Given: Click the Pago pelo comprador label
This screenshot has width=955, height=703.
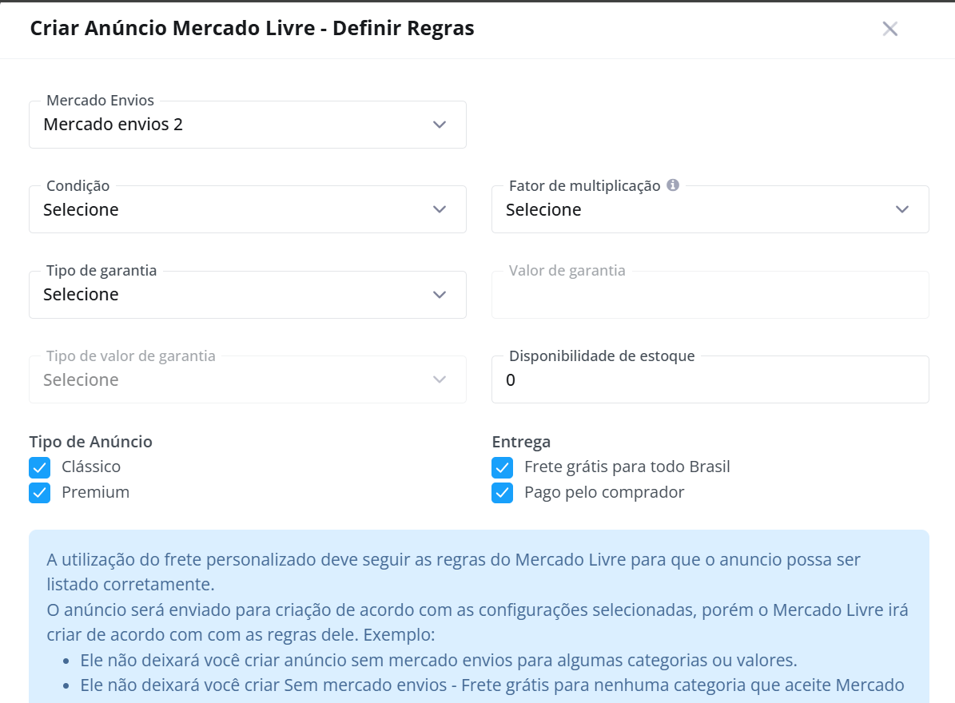Looking at the screenshot, I should point(604,492).
